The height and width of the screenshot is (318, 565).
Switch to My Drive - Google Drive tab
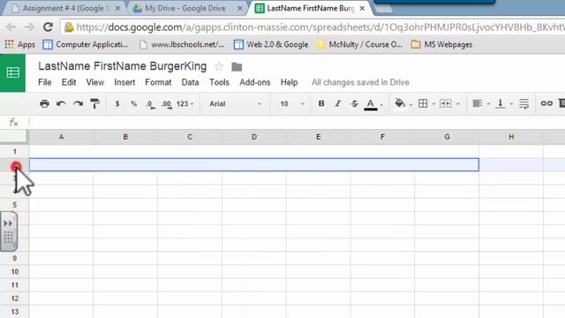[x=185, y=8]
